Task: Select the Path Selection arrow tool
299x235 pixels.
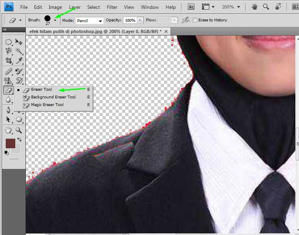Action: 8,119
